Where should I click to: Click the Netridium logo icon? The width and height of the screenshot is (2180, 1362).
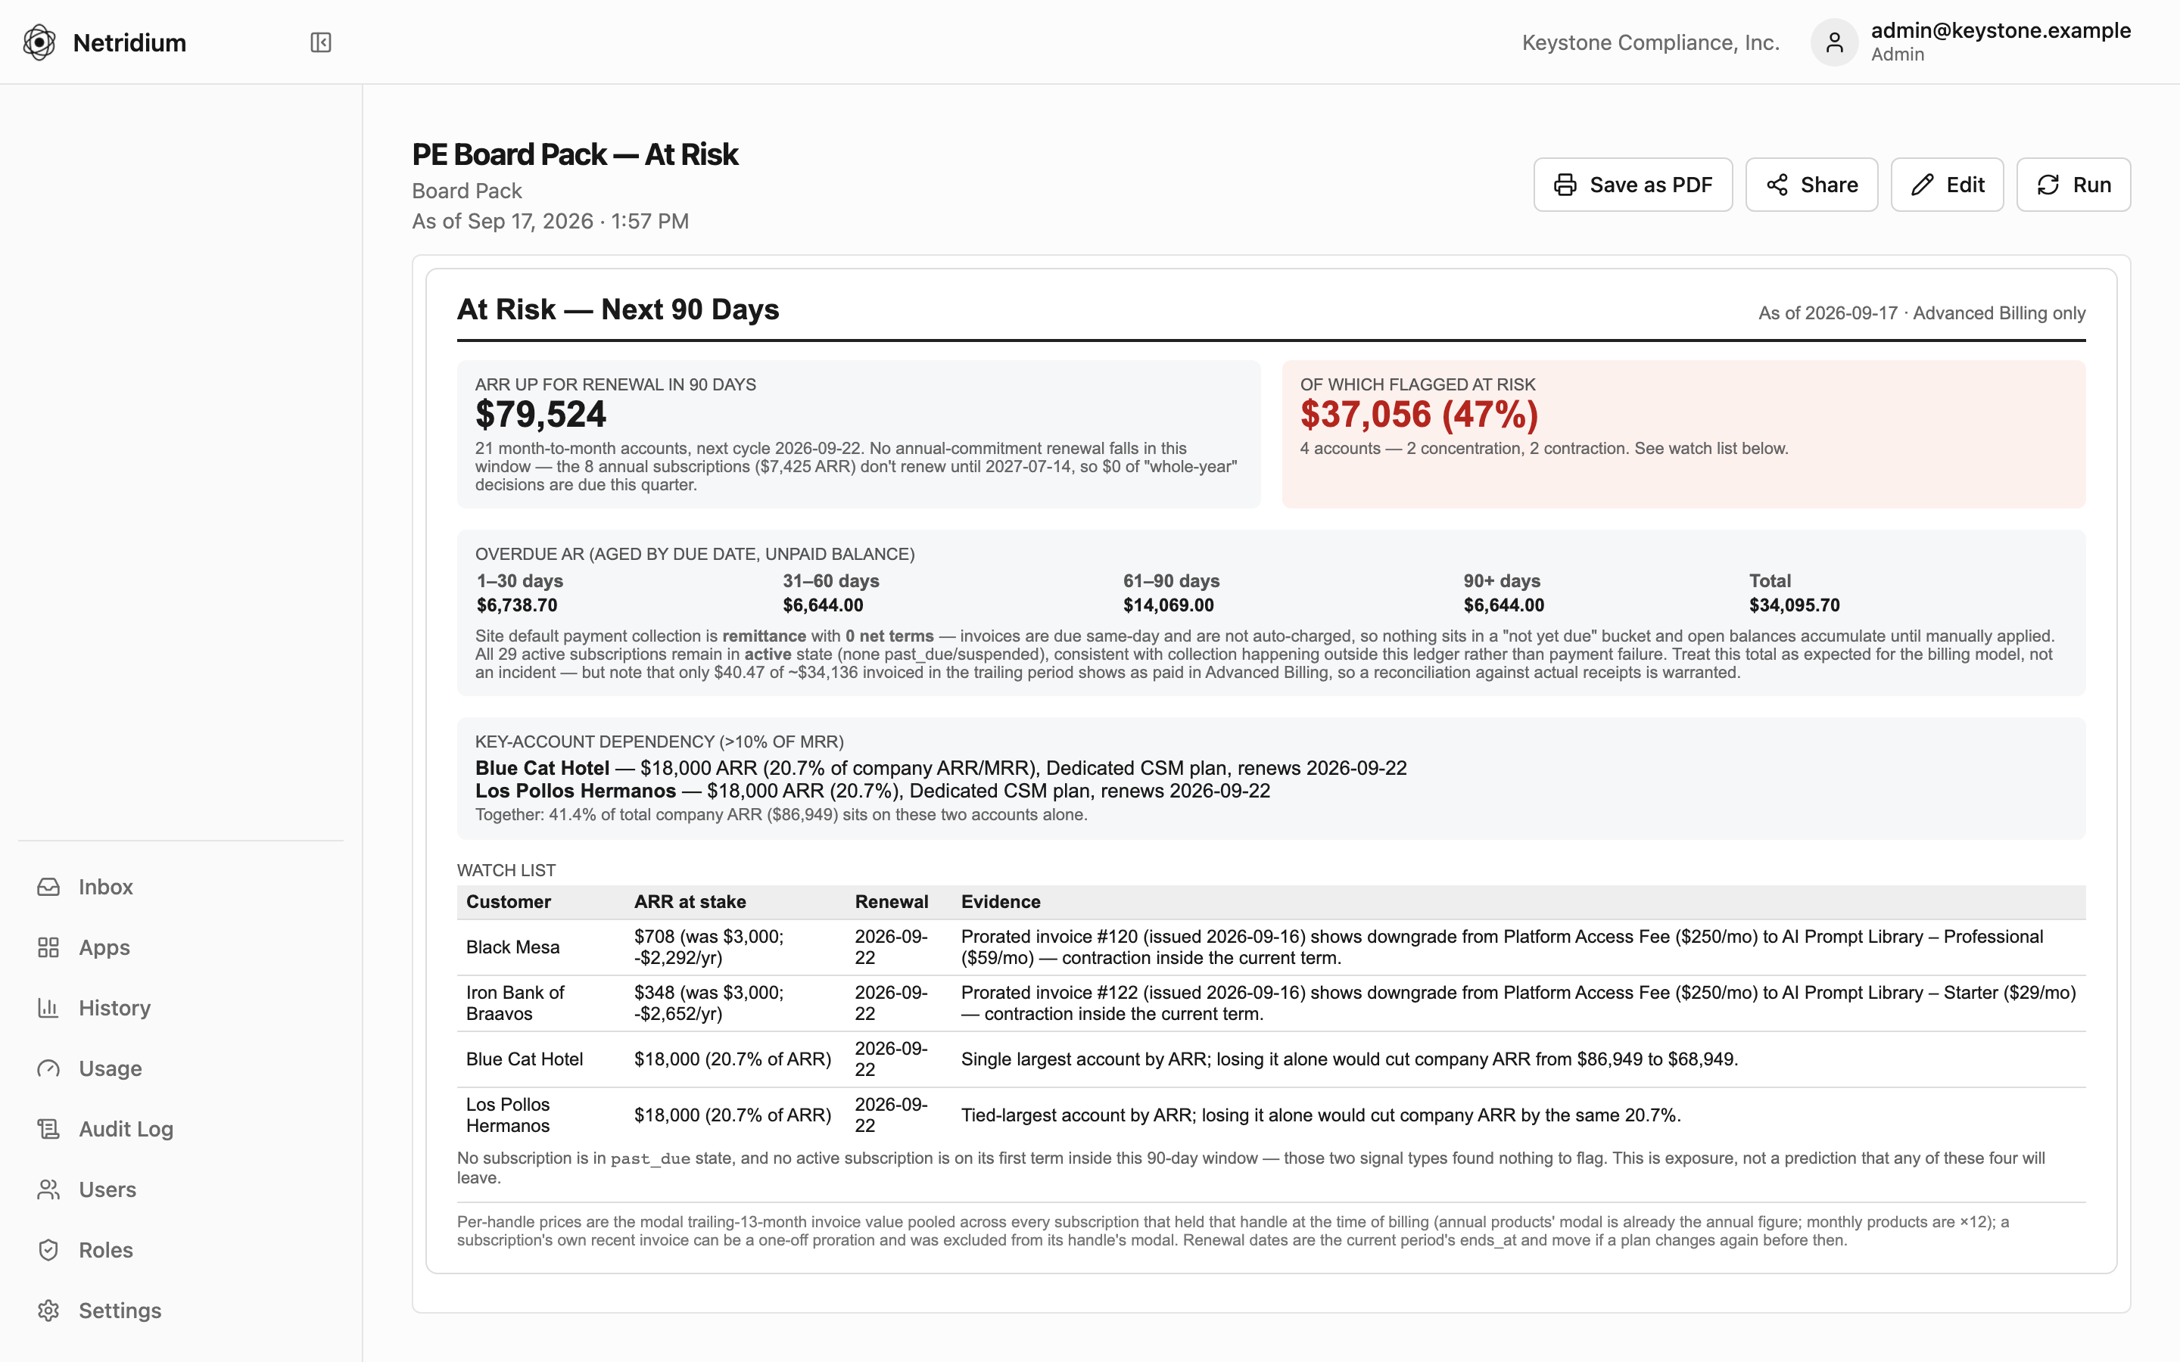pyautogui.click(x=39, y=42)
